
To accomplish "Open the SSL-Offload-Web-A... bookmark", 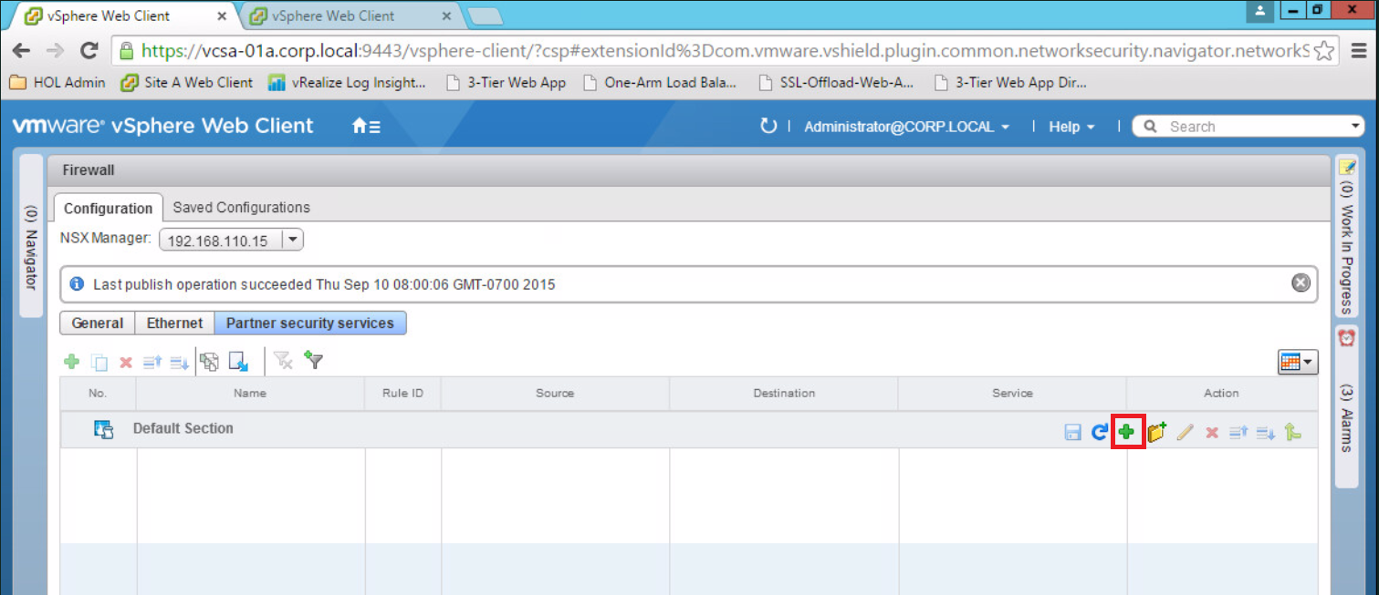I will (837, 82).
